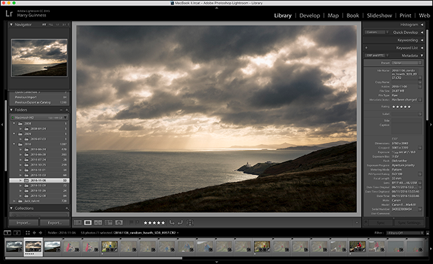This screenshot has height=264, width=433.
Task: Click the Sync button
Action: pyautogui.click(x=380, y=223)
